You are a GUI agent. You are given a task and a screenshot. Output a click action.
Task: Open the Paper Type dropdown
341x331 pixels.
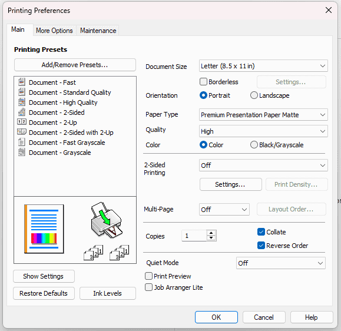(263, 115)
